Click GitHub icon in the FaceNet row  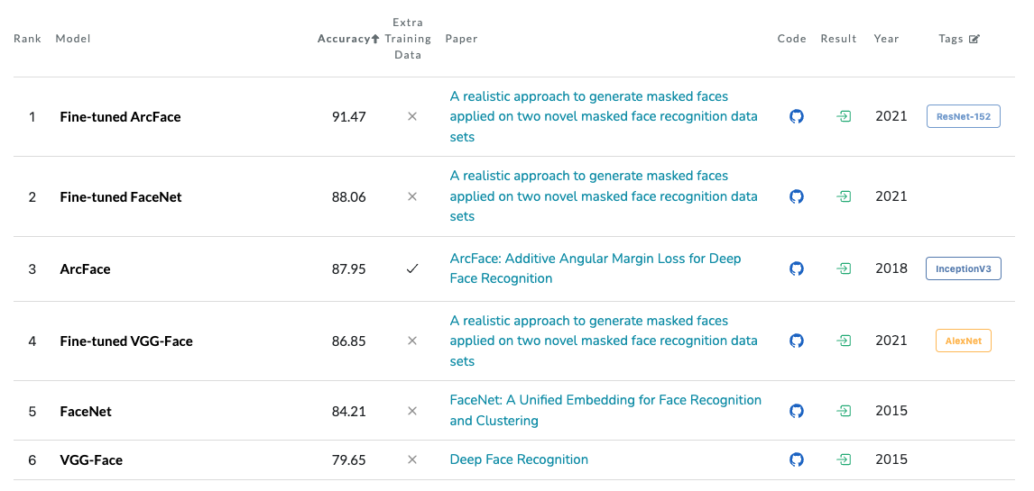tap(796, 411)
